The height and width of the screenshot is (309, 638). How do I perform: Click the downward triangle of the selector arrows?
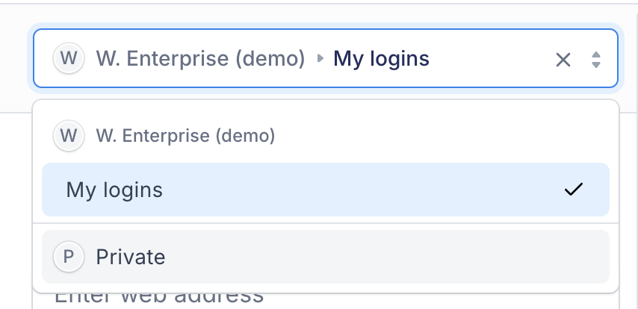[x=596, y=65]
